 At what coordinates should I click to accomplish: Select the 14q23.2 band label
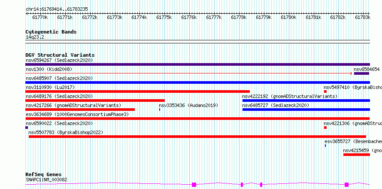(35, 37)
